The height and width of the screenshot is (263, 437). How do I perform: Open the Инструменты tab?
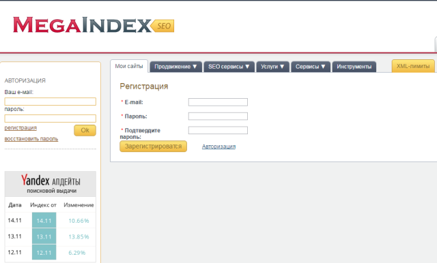pyautogui.click(x=354, y=67)
